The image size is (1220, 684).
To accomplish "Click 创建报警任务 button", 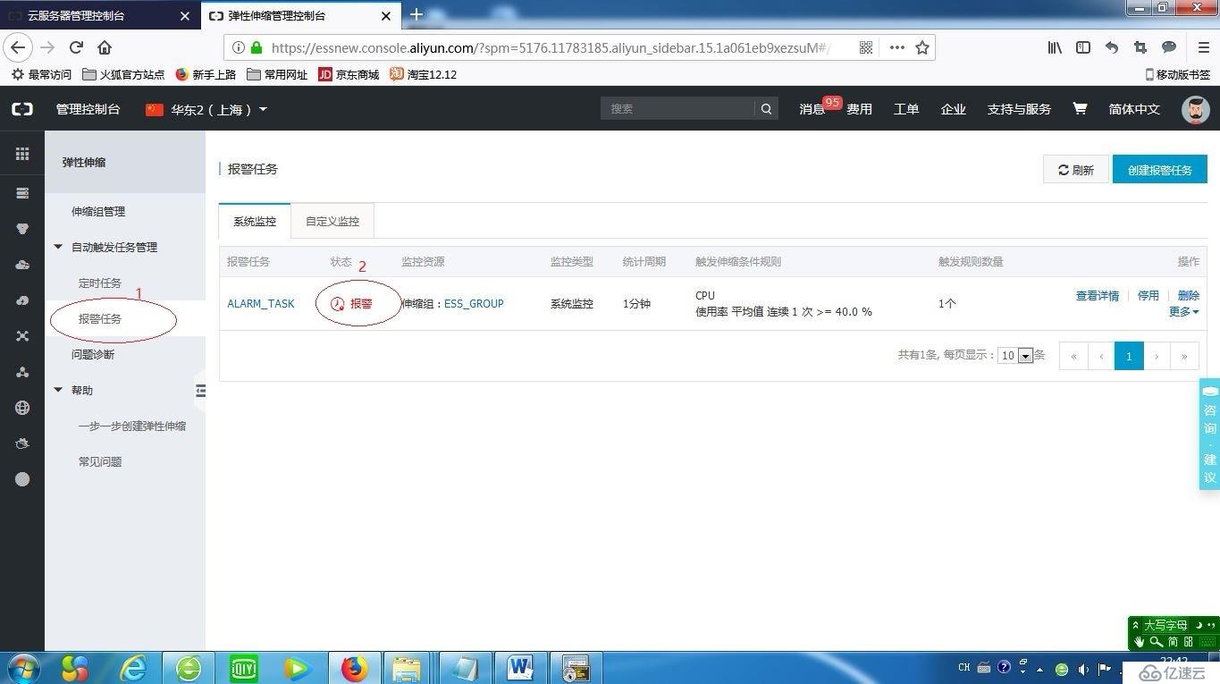I will 1160,169.
